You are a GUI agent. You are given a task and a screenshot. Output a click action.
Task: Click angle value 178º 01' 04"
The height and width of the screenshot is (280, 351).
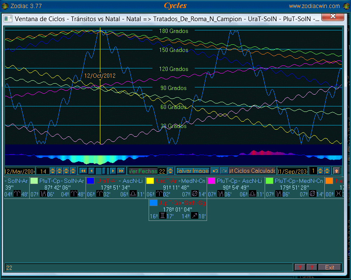coord(177,209)
